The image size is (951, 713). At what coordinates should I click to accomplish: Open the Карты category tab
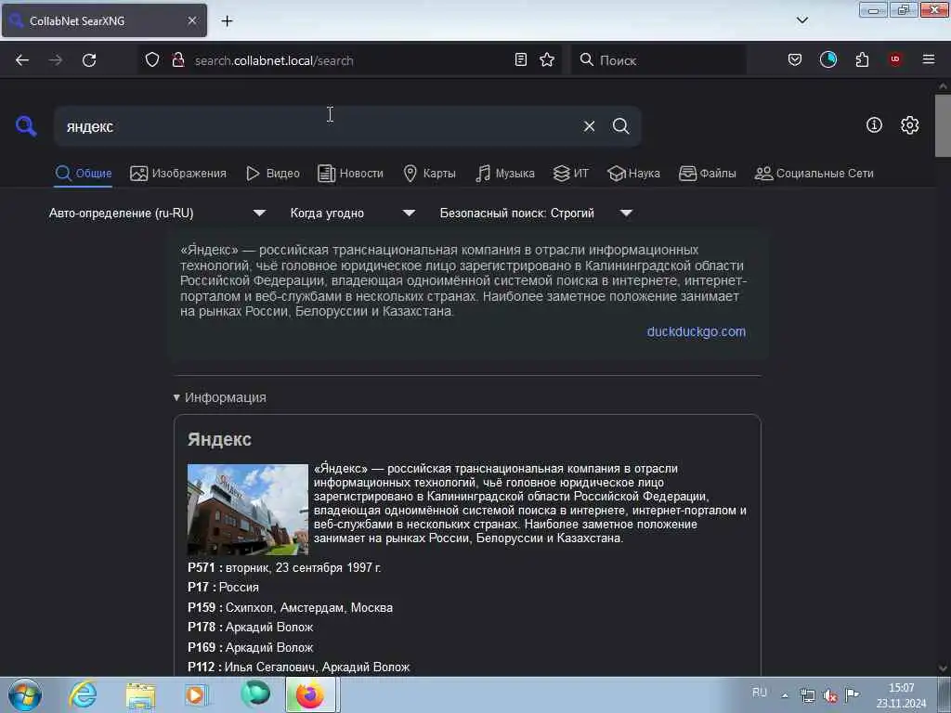click(429, 174)
